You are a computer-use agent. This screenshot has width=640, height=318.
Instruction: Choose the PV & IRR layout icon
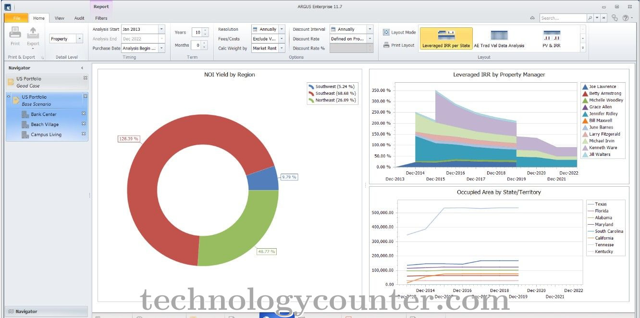pyautogui.click(x=551, y=36)
